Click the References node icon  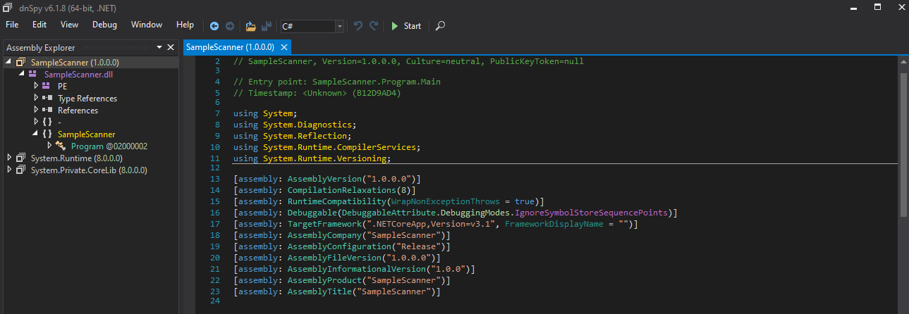point(46,110)
